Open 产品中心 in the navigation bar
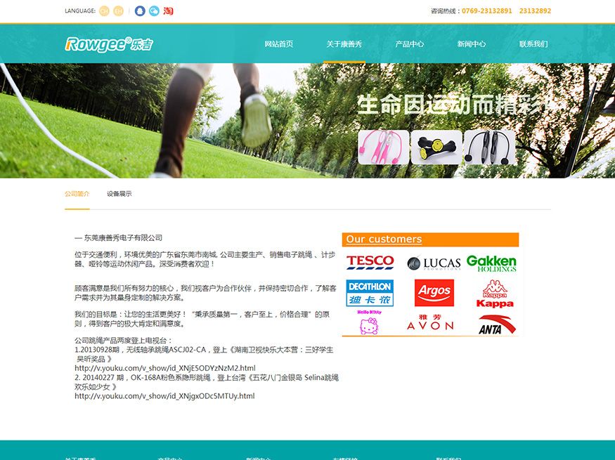The image size is (615, 460). (410, 44)
